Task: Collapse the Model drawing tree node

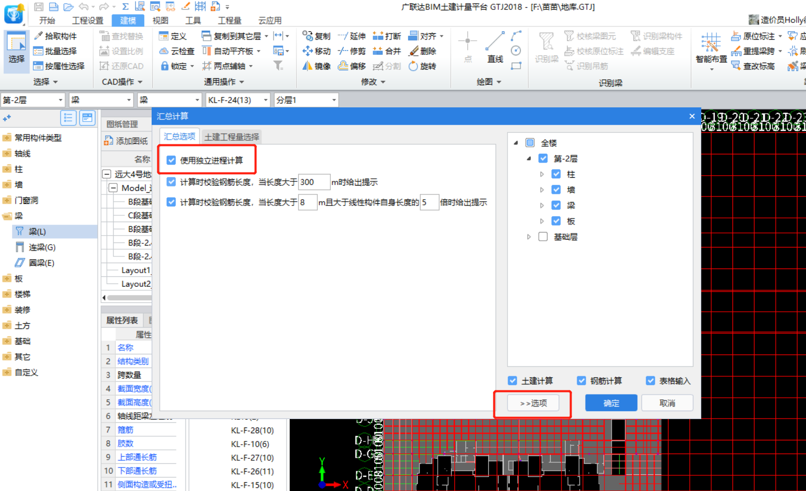Action: point(113,188)
